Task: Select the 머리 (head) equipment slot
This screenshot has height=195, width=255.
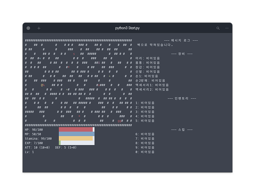Action: 147,58
